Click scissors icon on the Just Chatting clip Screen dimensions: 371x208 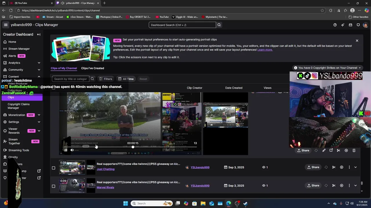click(x=334, y=167)
